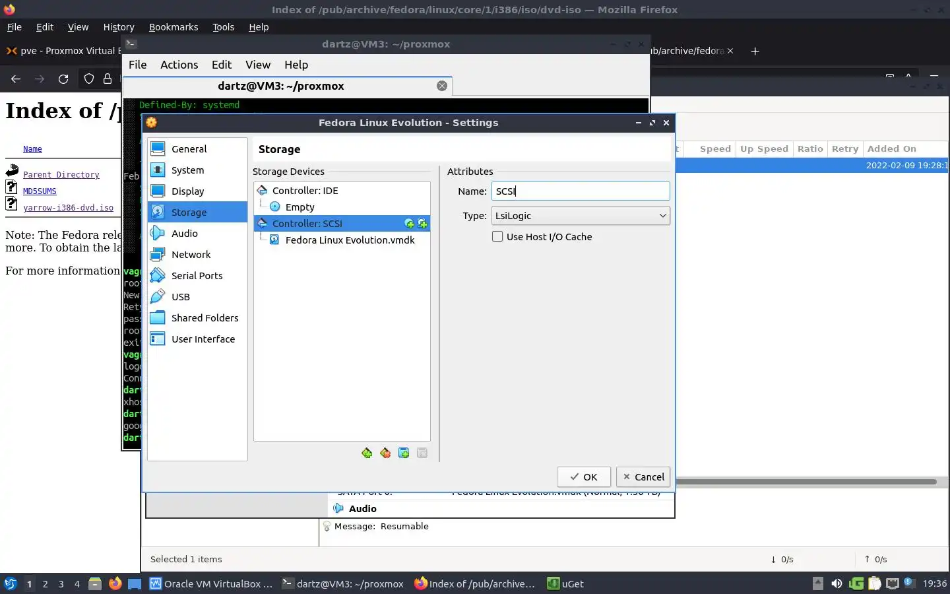Close Firefox archive/fedora tab
This screenshot has width=950, height=594.
click(730, 51)
